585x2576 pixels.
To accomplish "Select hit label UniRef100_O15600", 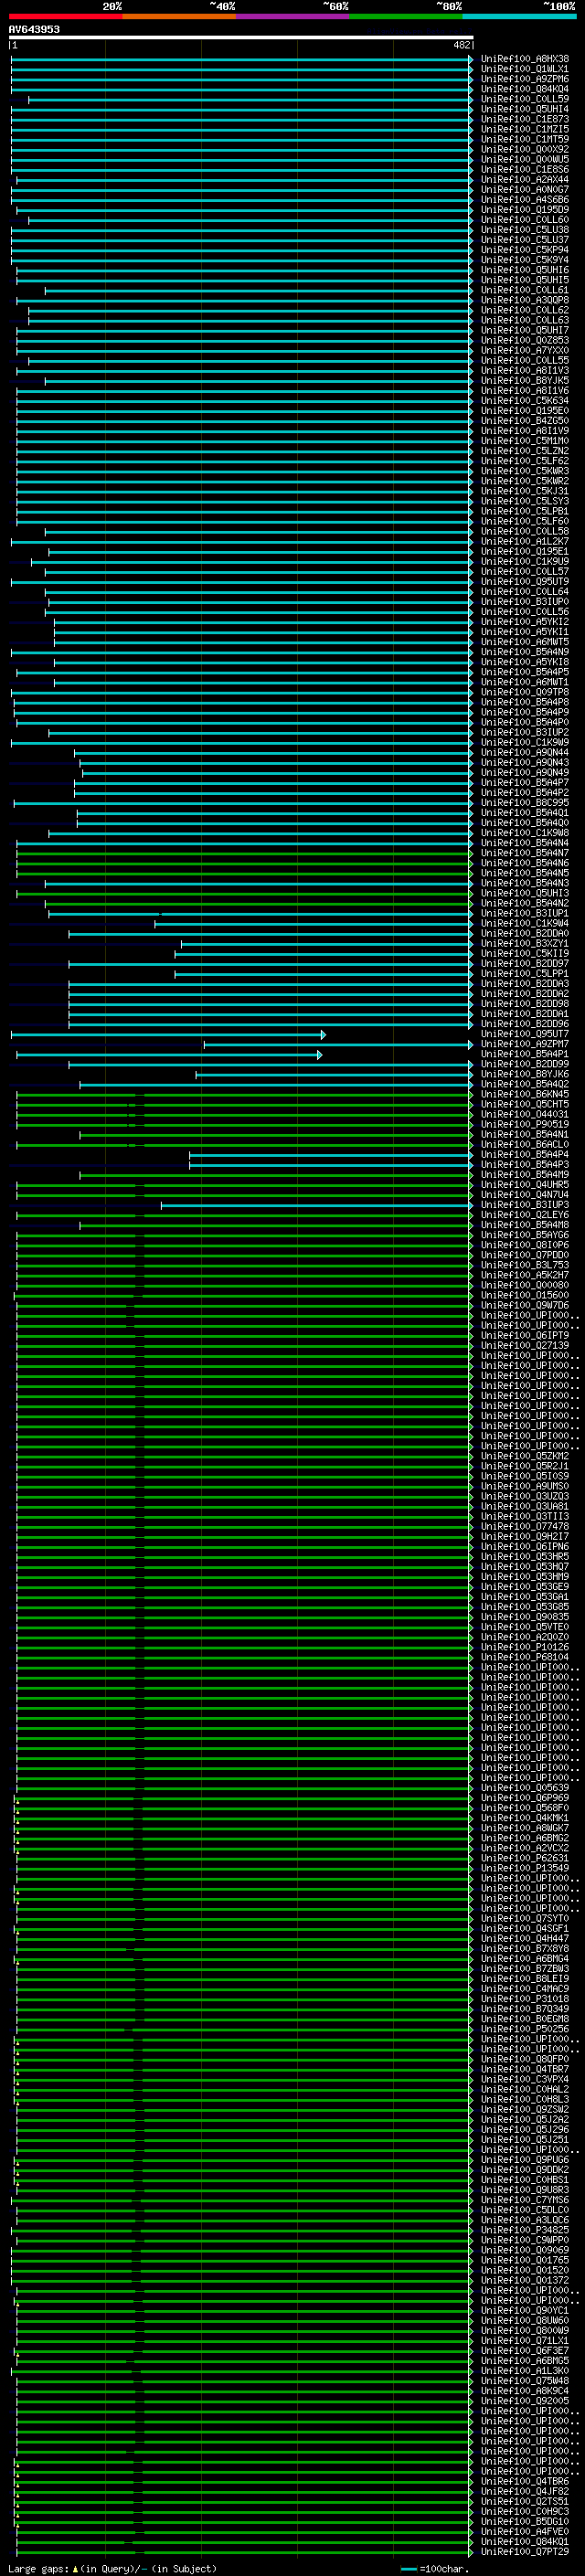I will tap(525, 1295).
